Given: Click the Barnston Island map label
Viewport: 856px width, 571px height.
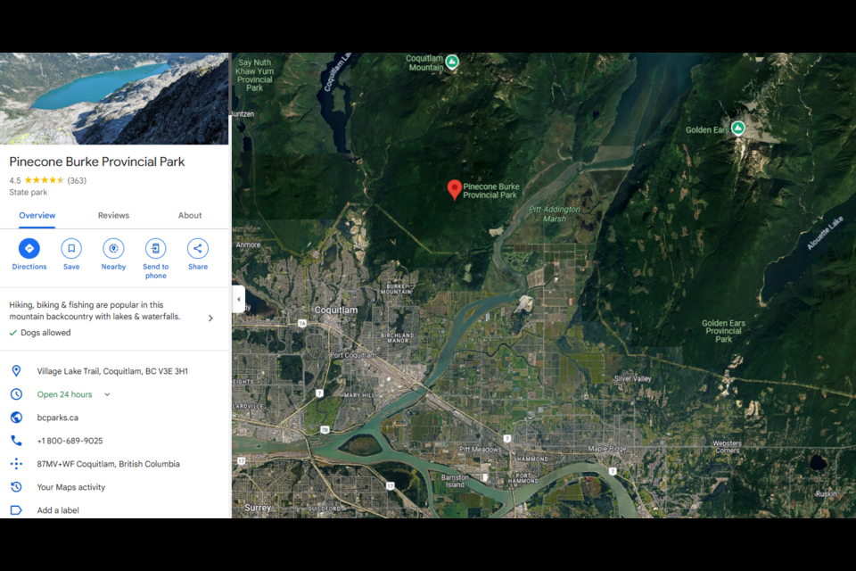Looking at the screenshot, I should coord(455,481).
